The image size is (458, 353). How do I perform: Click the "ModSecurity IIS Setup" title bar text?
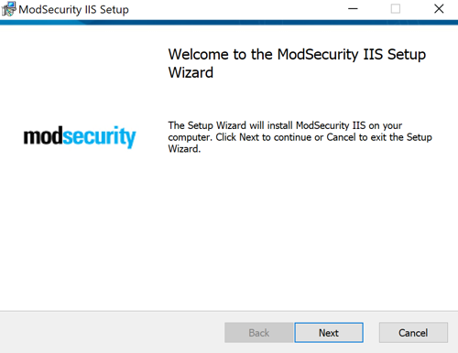click(73, 10)
